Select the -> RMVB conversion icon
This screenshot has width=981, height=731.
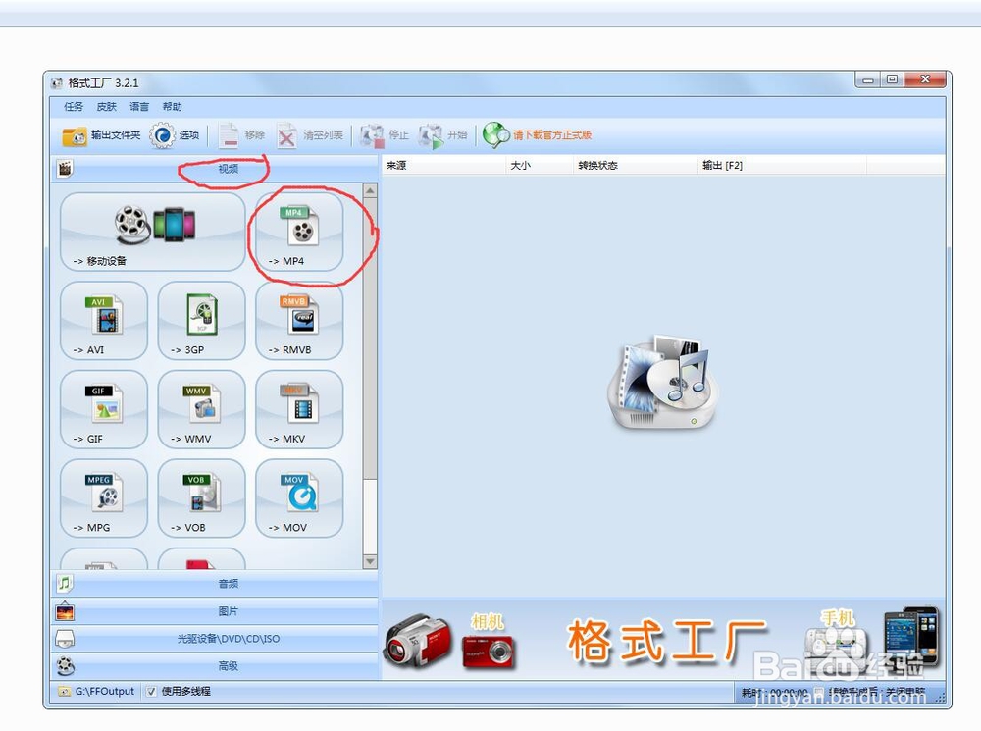click(x=299, y=321)
